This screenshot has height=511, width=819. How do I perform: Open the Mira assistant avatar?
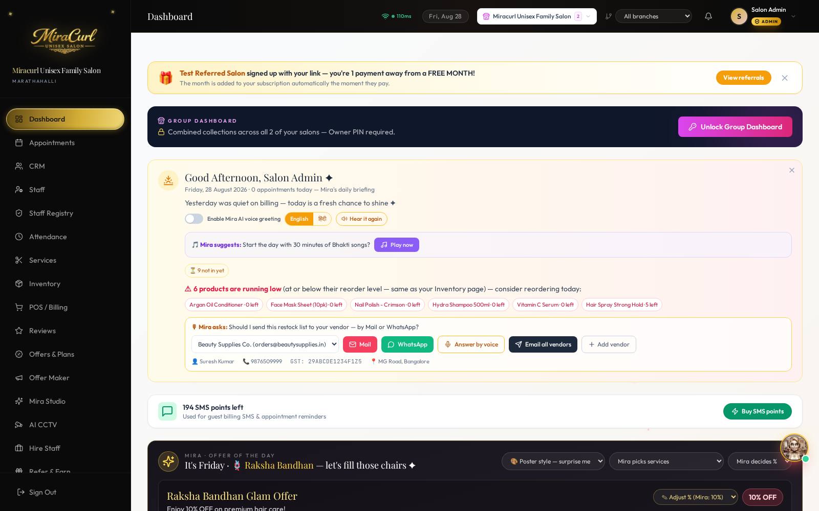coord(794,447)
